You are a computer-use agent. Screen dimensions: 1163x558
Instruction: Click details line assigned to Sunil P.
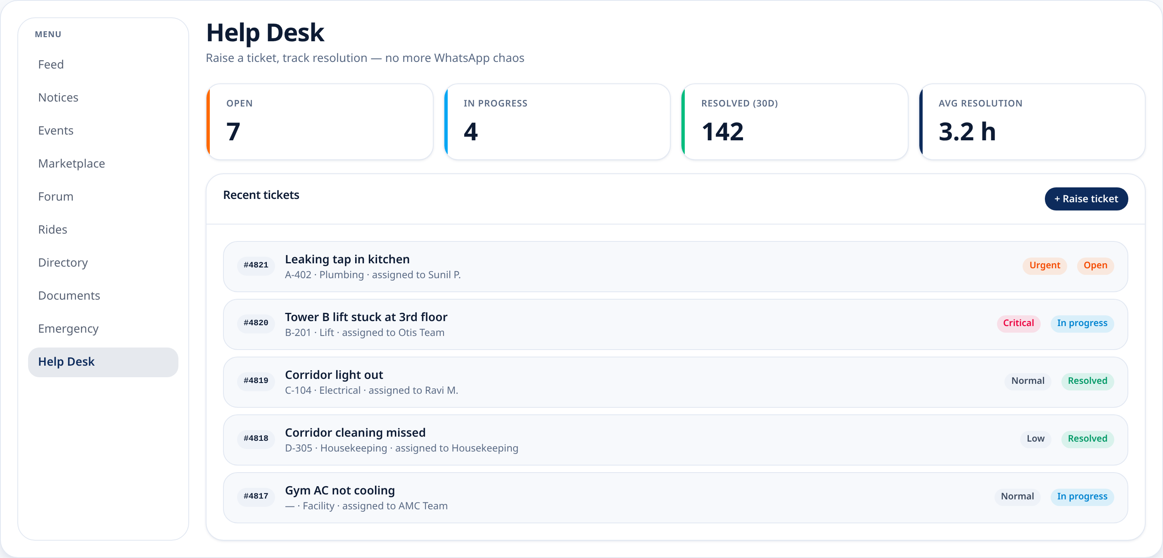[x=373, y=275]
